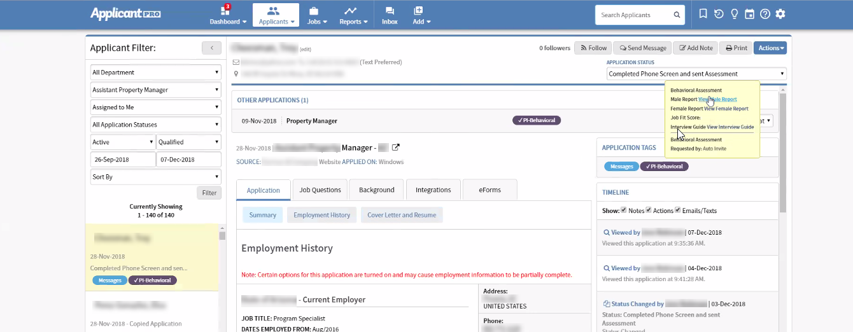The height and width of the screenshot is (332, 853).
Task: Toggle the Notes checkbox in Timeline
Action: pos(624,210)
